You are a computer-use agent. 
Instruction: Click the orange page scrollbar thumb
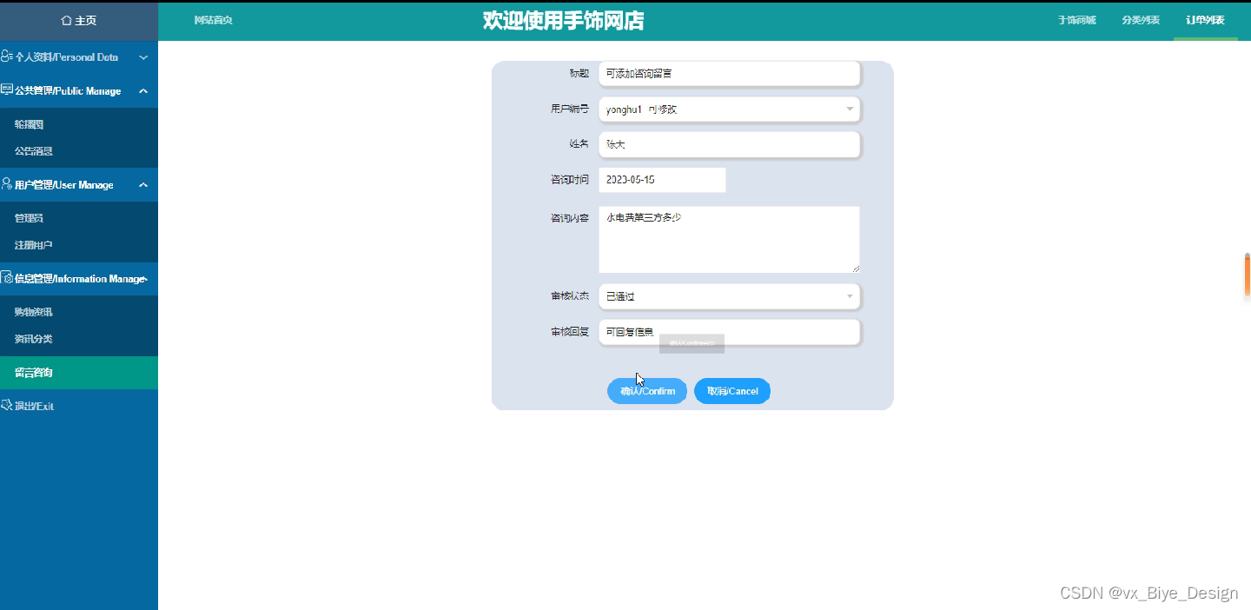click(x=1248, y=275)
